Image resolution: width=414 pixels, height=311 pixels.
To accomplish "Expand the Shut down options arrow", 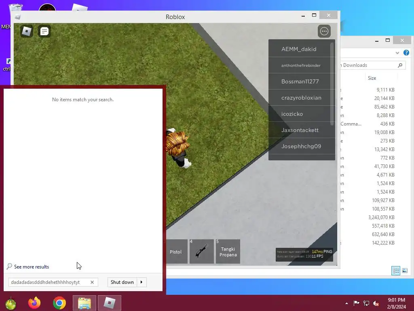I will click(142, 282).
